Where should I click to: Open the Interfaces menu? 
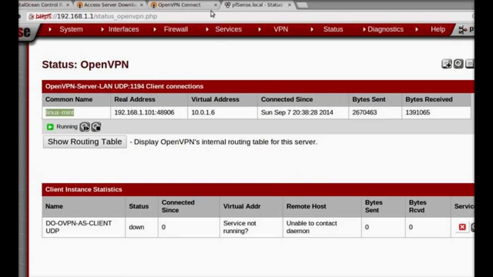(x=123, y=29)
